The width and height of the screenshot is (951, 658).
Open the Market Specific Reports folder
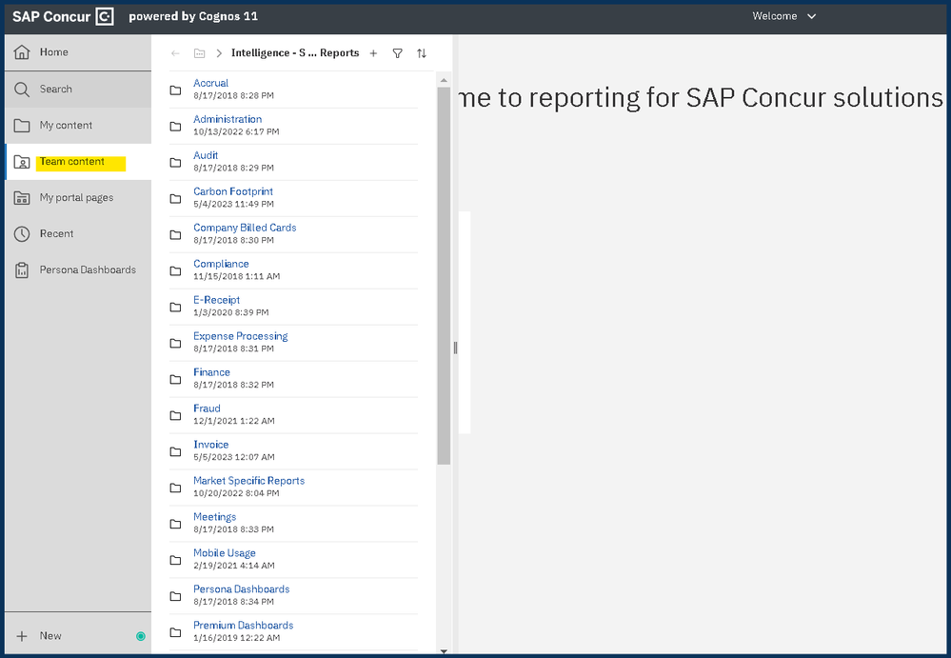pyautogui.click(x=248, y=481)
